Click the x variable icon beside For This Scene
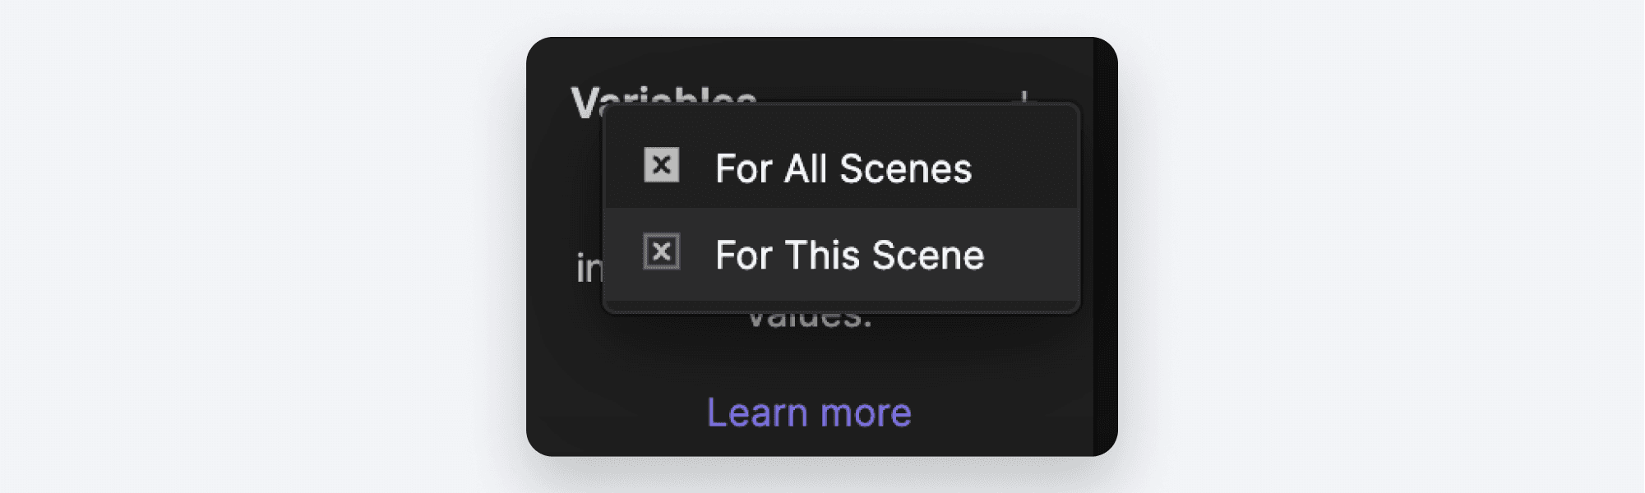The height and width of the screenshot is (493, 1645). (661, 253)
